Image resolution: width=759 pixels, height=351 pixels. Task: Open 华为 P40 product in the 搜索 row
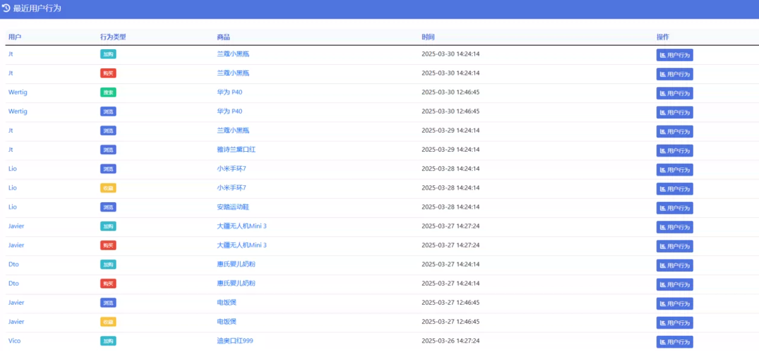(x=230, y=92)
